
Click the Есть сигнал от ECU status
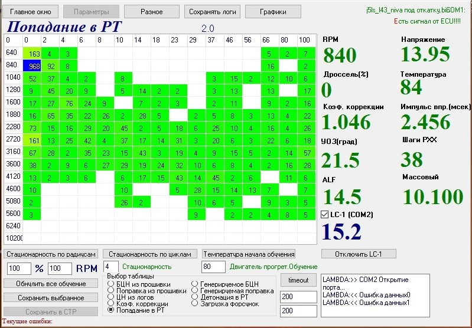(427, 21)
